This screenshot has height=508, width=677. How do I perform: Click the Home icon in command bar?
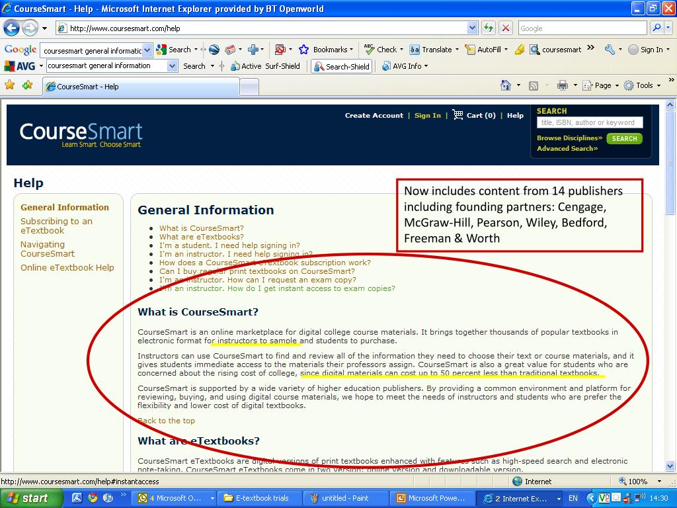506,85
